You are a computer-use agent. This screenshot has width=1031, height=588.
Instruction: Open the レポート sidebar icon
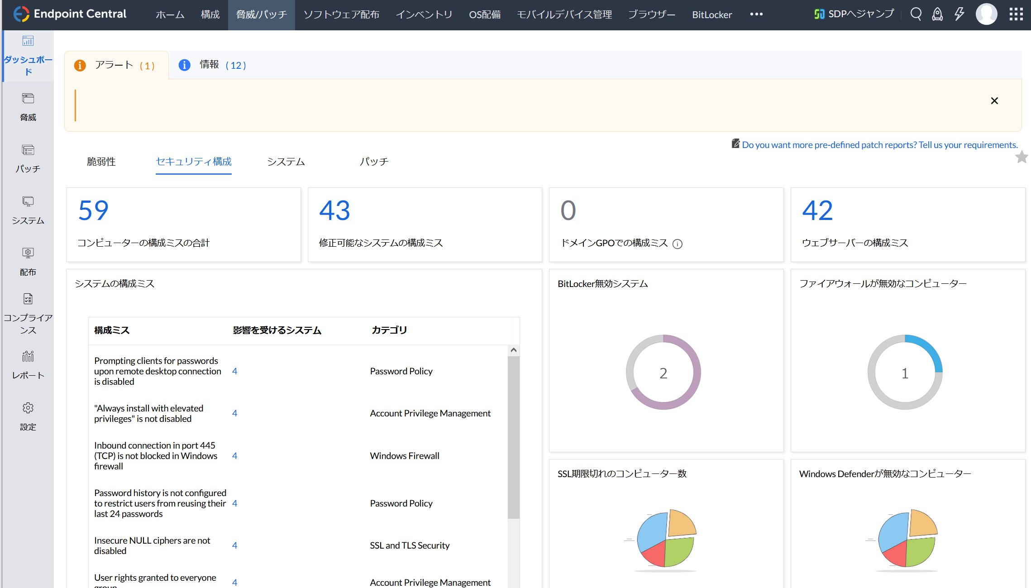tap(28, 364)
